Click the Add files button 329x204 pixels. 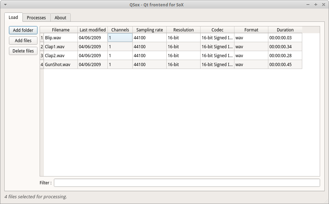pos(23,40)
